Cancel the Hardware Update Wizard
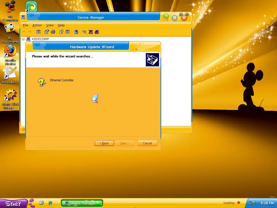This screenshot has width=277, height=208. coord(147,143)
